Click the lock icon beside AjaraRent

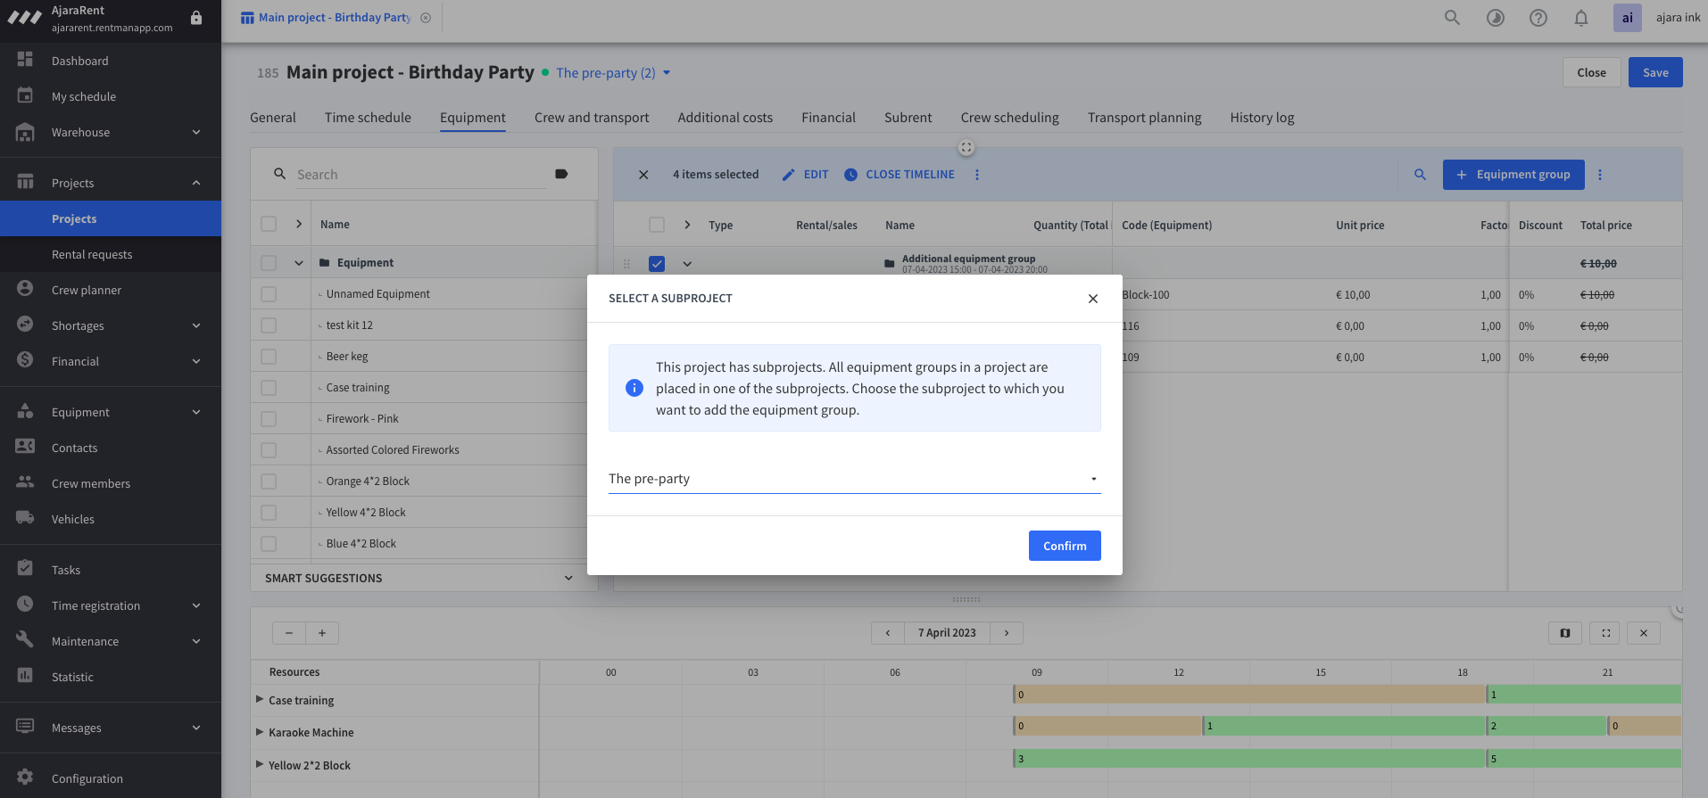[196, 18]
